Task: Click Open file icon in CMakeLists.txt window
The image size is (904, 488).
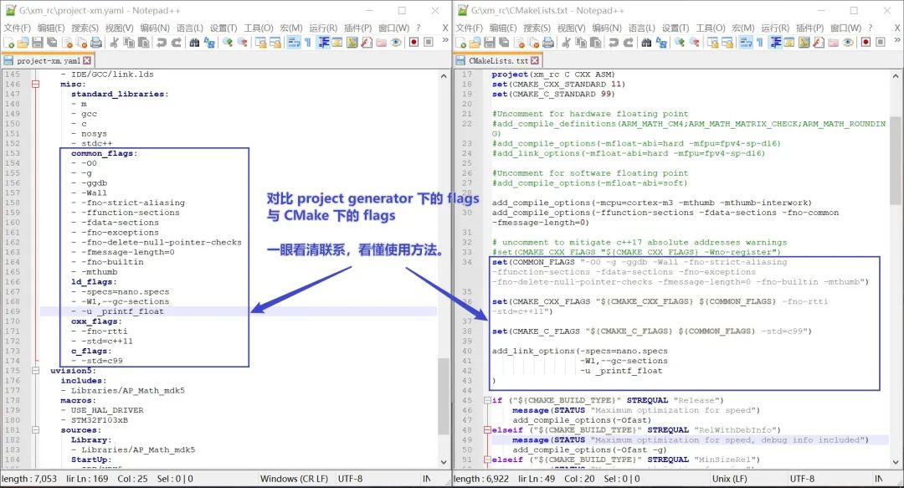Action: [x=475, y=42]
